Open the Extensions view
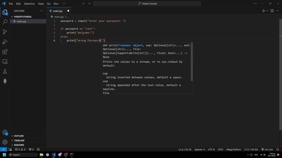Viewport: 282px width, 158px height. 5,52
